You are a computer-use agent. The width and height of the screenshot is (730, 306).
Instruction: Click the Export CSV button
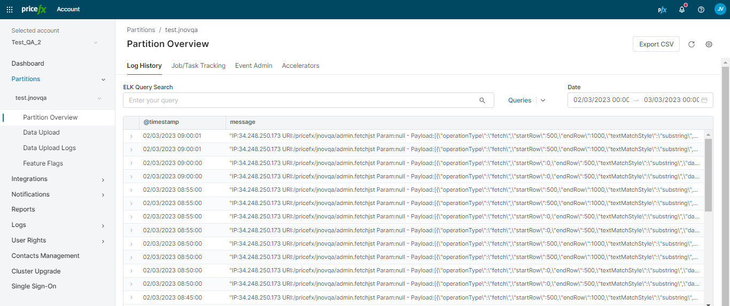point(656,44)
